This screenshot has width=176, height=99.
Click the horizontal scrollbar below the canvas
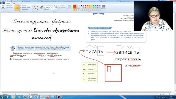click(86, 92)
